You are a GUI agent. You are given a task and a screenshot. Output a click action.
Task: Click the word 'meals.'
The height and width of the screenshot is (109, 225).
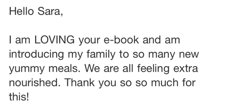[x=64, y=68]
